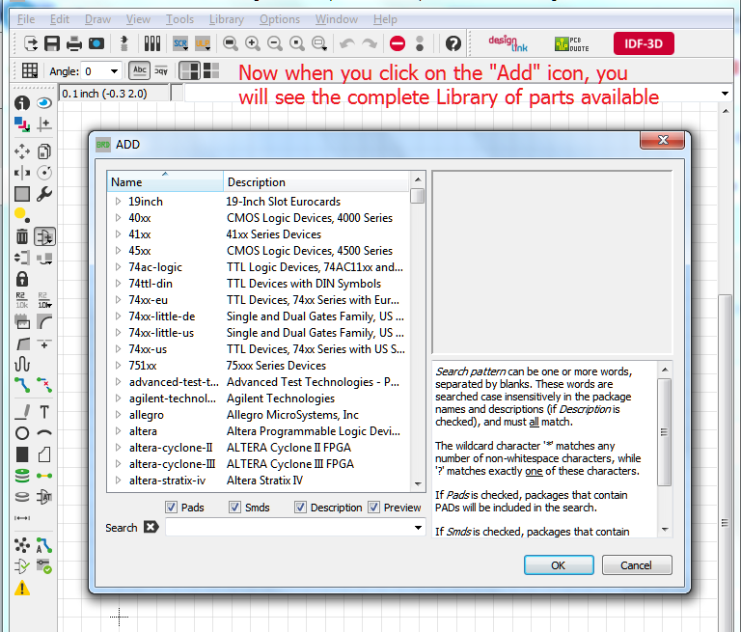The height and width of the screenshot is (632, 741).
Task: Open the Display layers tool
Action: tap(22, 124)
